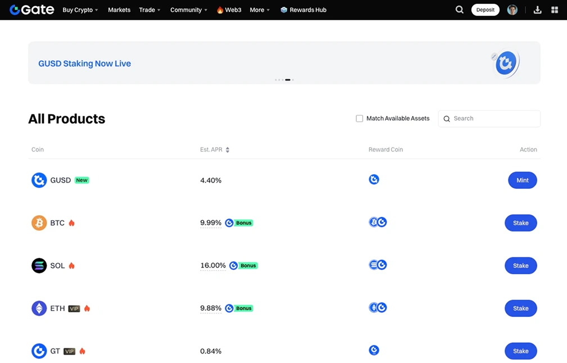This screenshot has height=363, width=567.
Task: Click GT row reward coin icon
Action: pyautogui.click(x=374, y=350)
